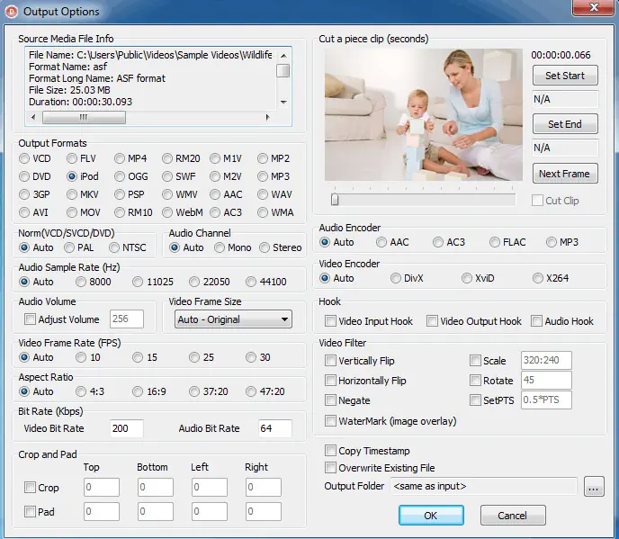619x539 pixels.
Task: Enable Horizontally Flip filter
Action: pos(330,381)
